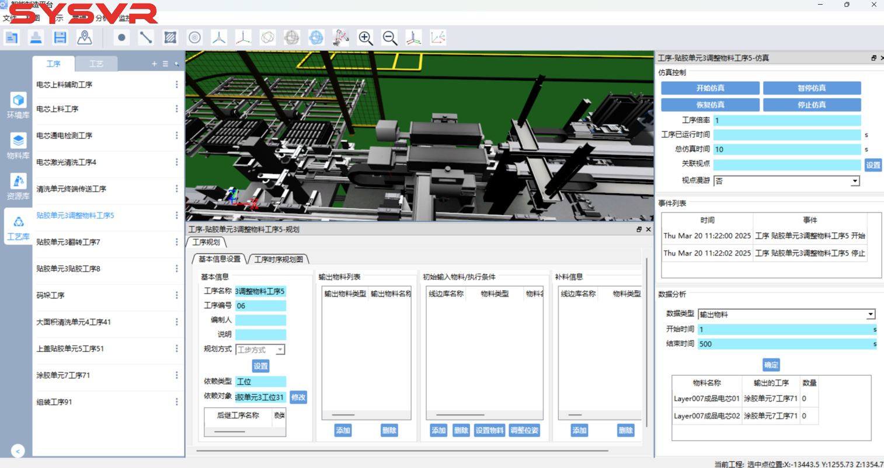Screen dimensions: 884x468
Task: Click the map location pin toolbar icon
Action: click(x=85, y=38)
